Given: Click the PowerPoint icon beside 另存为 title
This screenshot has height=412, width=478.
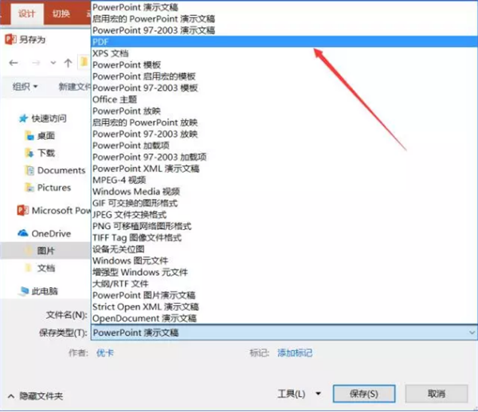Looking at the screenshot, I should coord(10,39).
